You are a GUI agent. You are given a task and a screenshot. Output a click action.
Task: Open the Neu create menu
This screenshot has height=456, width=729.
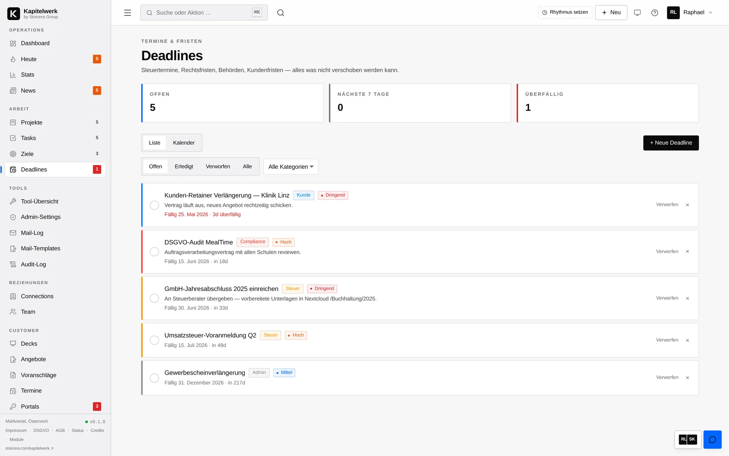point(611,13)
